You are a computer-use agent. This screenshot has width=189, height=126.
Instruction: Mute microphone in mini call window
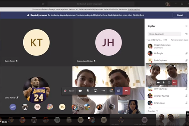164,83
